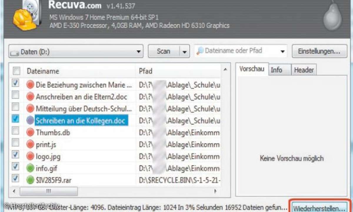The image size is (353, 212).
Task: Check the Mitteilung über Deutsch-Schul checkbox
Action: 16,107
